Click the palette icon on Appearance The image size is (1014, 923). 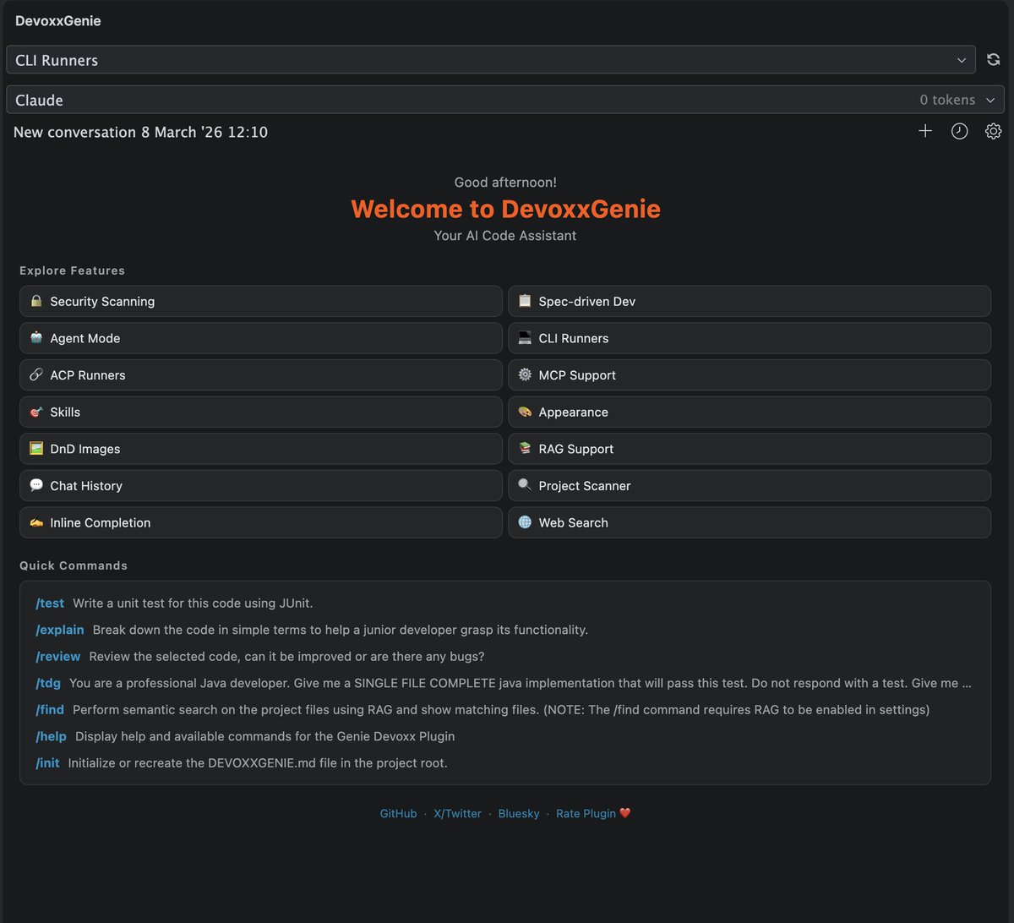pyautogui.click(x=525, y=412)
